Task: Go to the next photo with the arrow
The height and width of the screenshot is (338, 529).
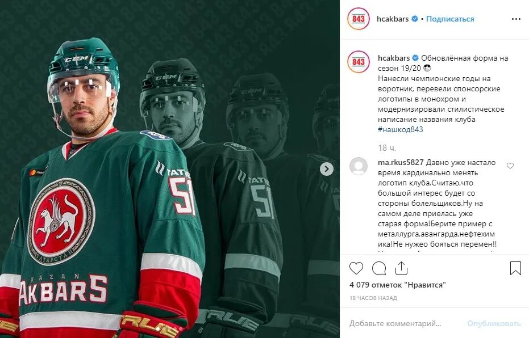Action: [x=327, y=169]
